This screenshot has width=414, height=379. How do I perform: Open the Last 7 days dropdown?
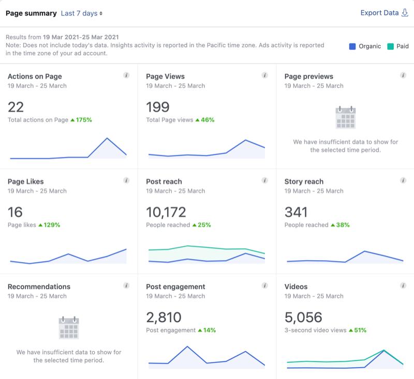(81, 13)
